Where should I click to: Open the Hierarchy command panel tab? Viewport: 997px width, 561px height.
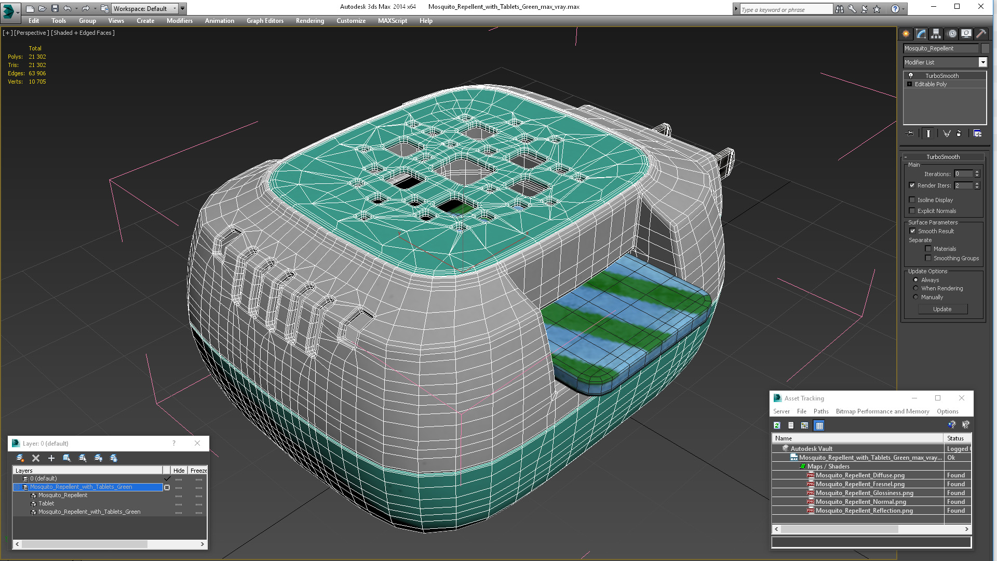pos(936,34)
